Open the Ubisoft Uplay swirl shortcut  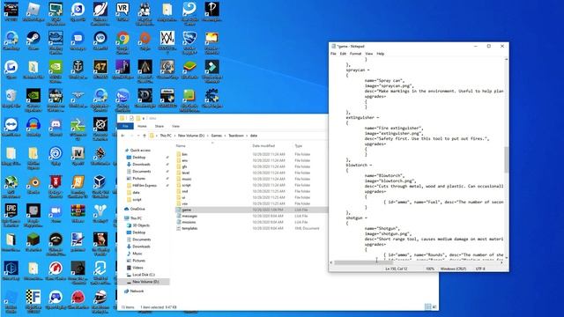[56, 156]
